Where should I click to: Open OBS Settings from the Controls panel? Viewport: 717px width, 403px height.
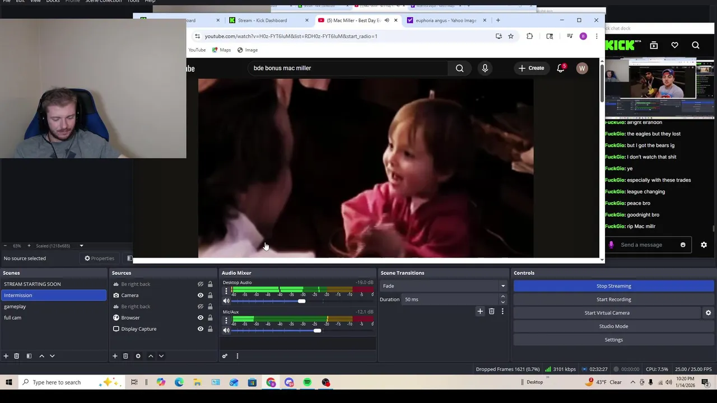[613, 340]
